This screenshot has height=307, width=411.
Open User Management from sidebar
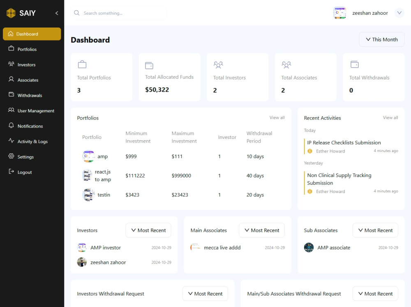[x=32, y=111]
